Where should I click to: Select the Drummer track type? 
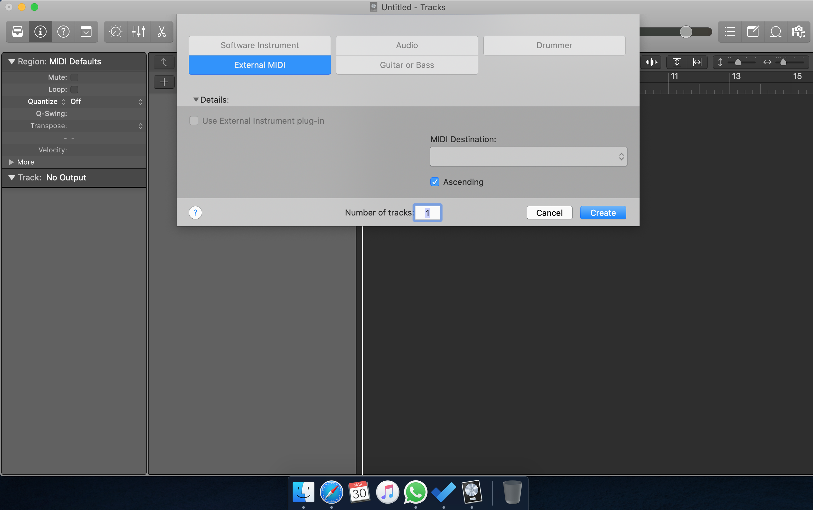pyautogui.click(x=554, y=45)
